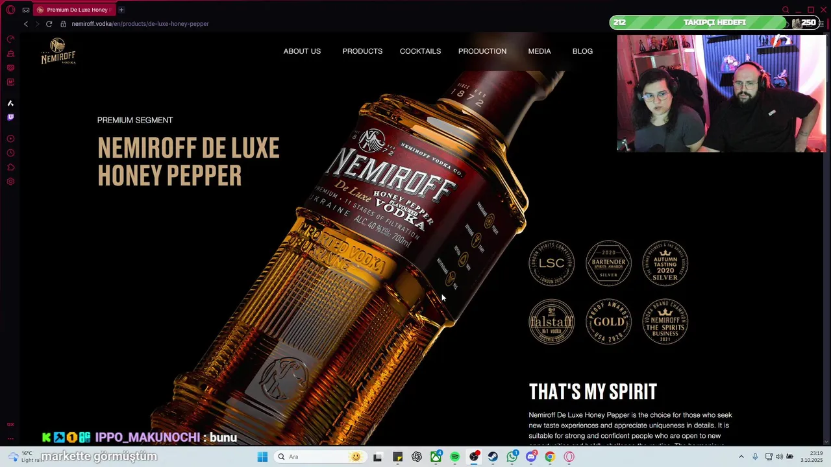831x467 pixels.
Task: Open Extensions cube icon in sidebar
Action: (10, 167)
